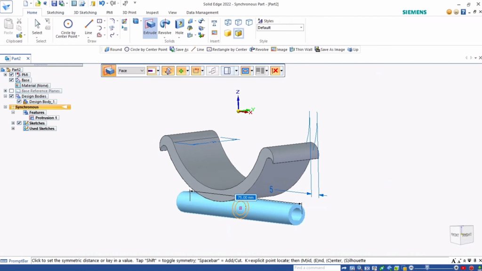Click the Save As Image shortcut
The width and height of the screenshot is (482, 271).
pos(330,49)
